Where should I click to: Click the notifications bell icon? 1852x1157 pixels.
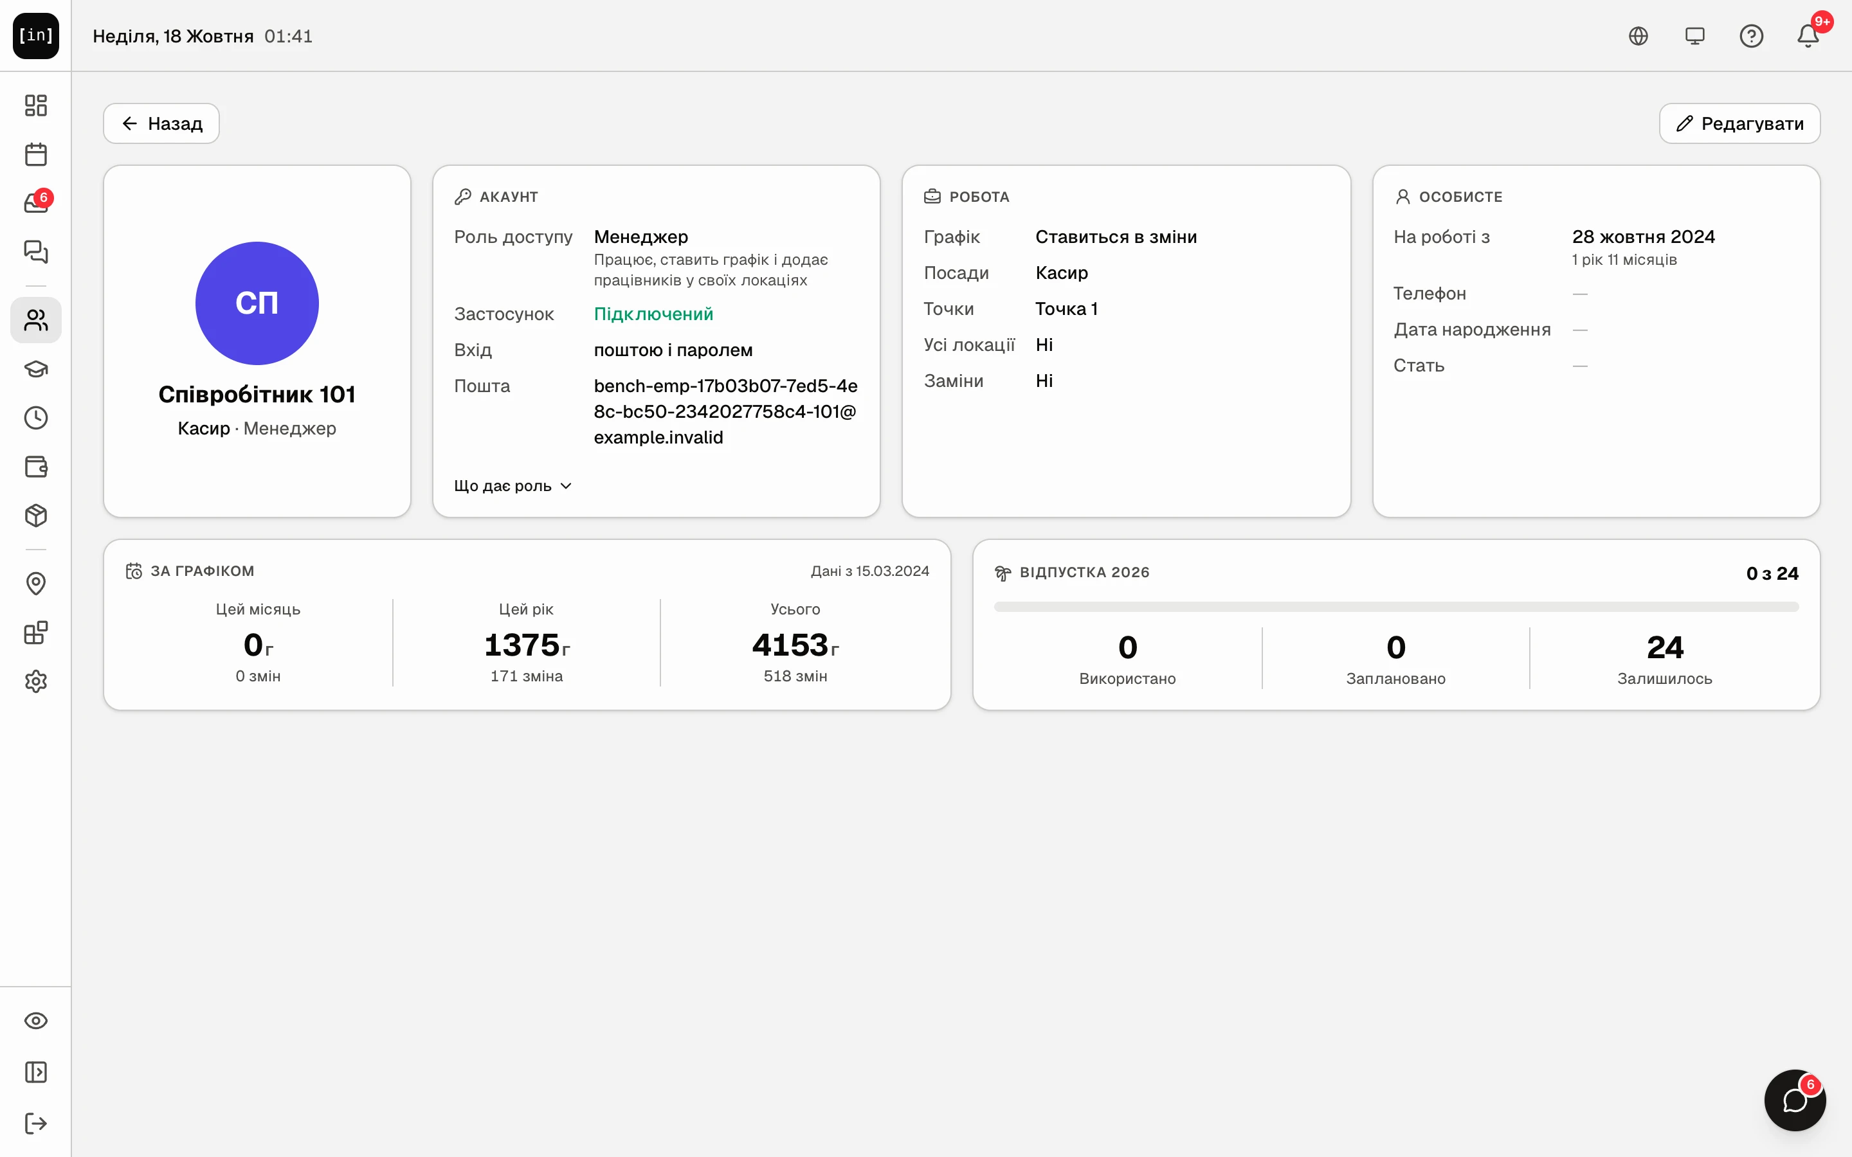(1808, 36)
